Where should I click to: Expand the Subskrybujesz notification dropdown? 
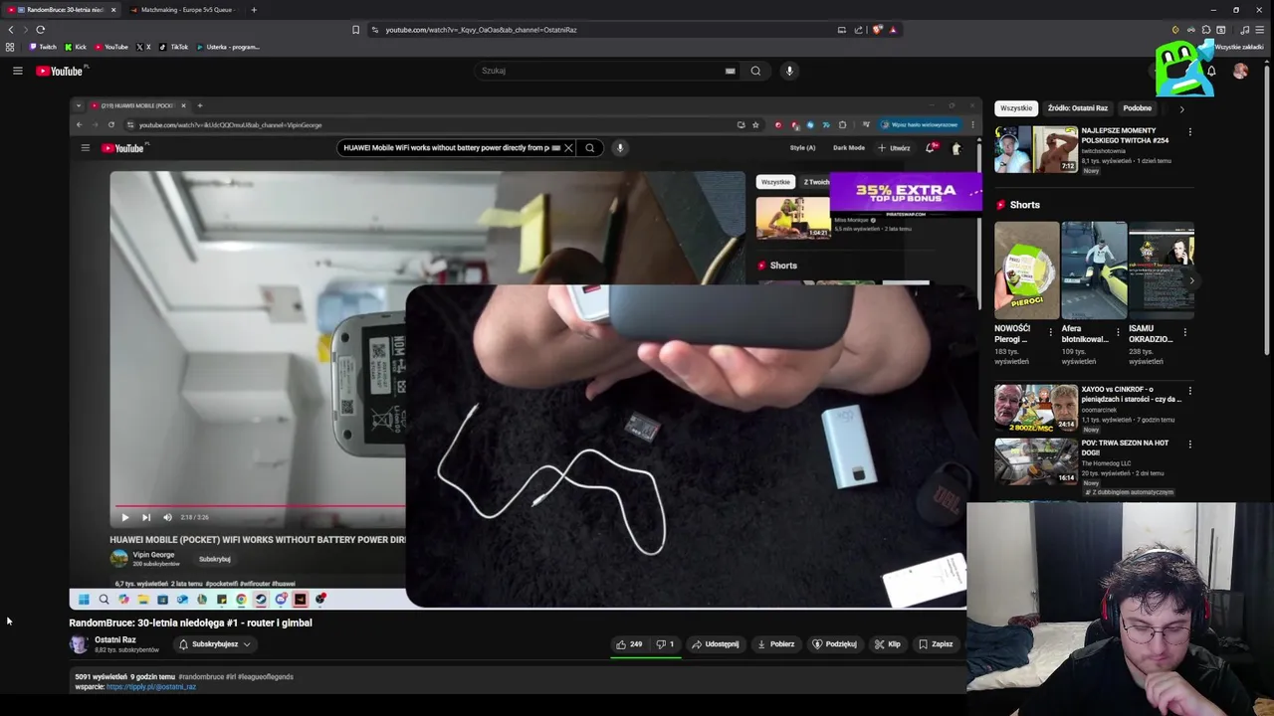coord(215,644)
